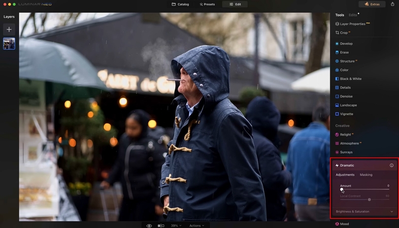Switch to Masking tab in Dramatic
399x228 pixels.
coord(366,175)
